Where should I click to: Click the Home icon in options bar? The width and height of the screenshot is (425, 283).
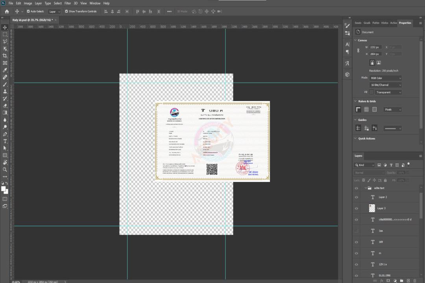click(7, 11)
